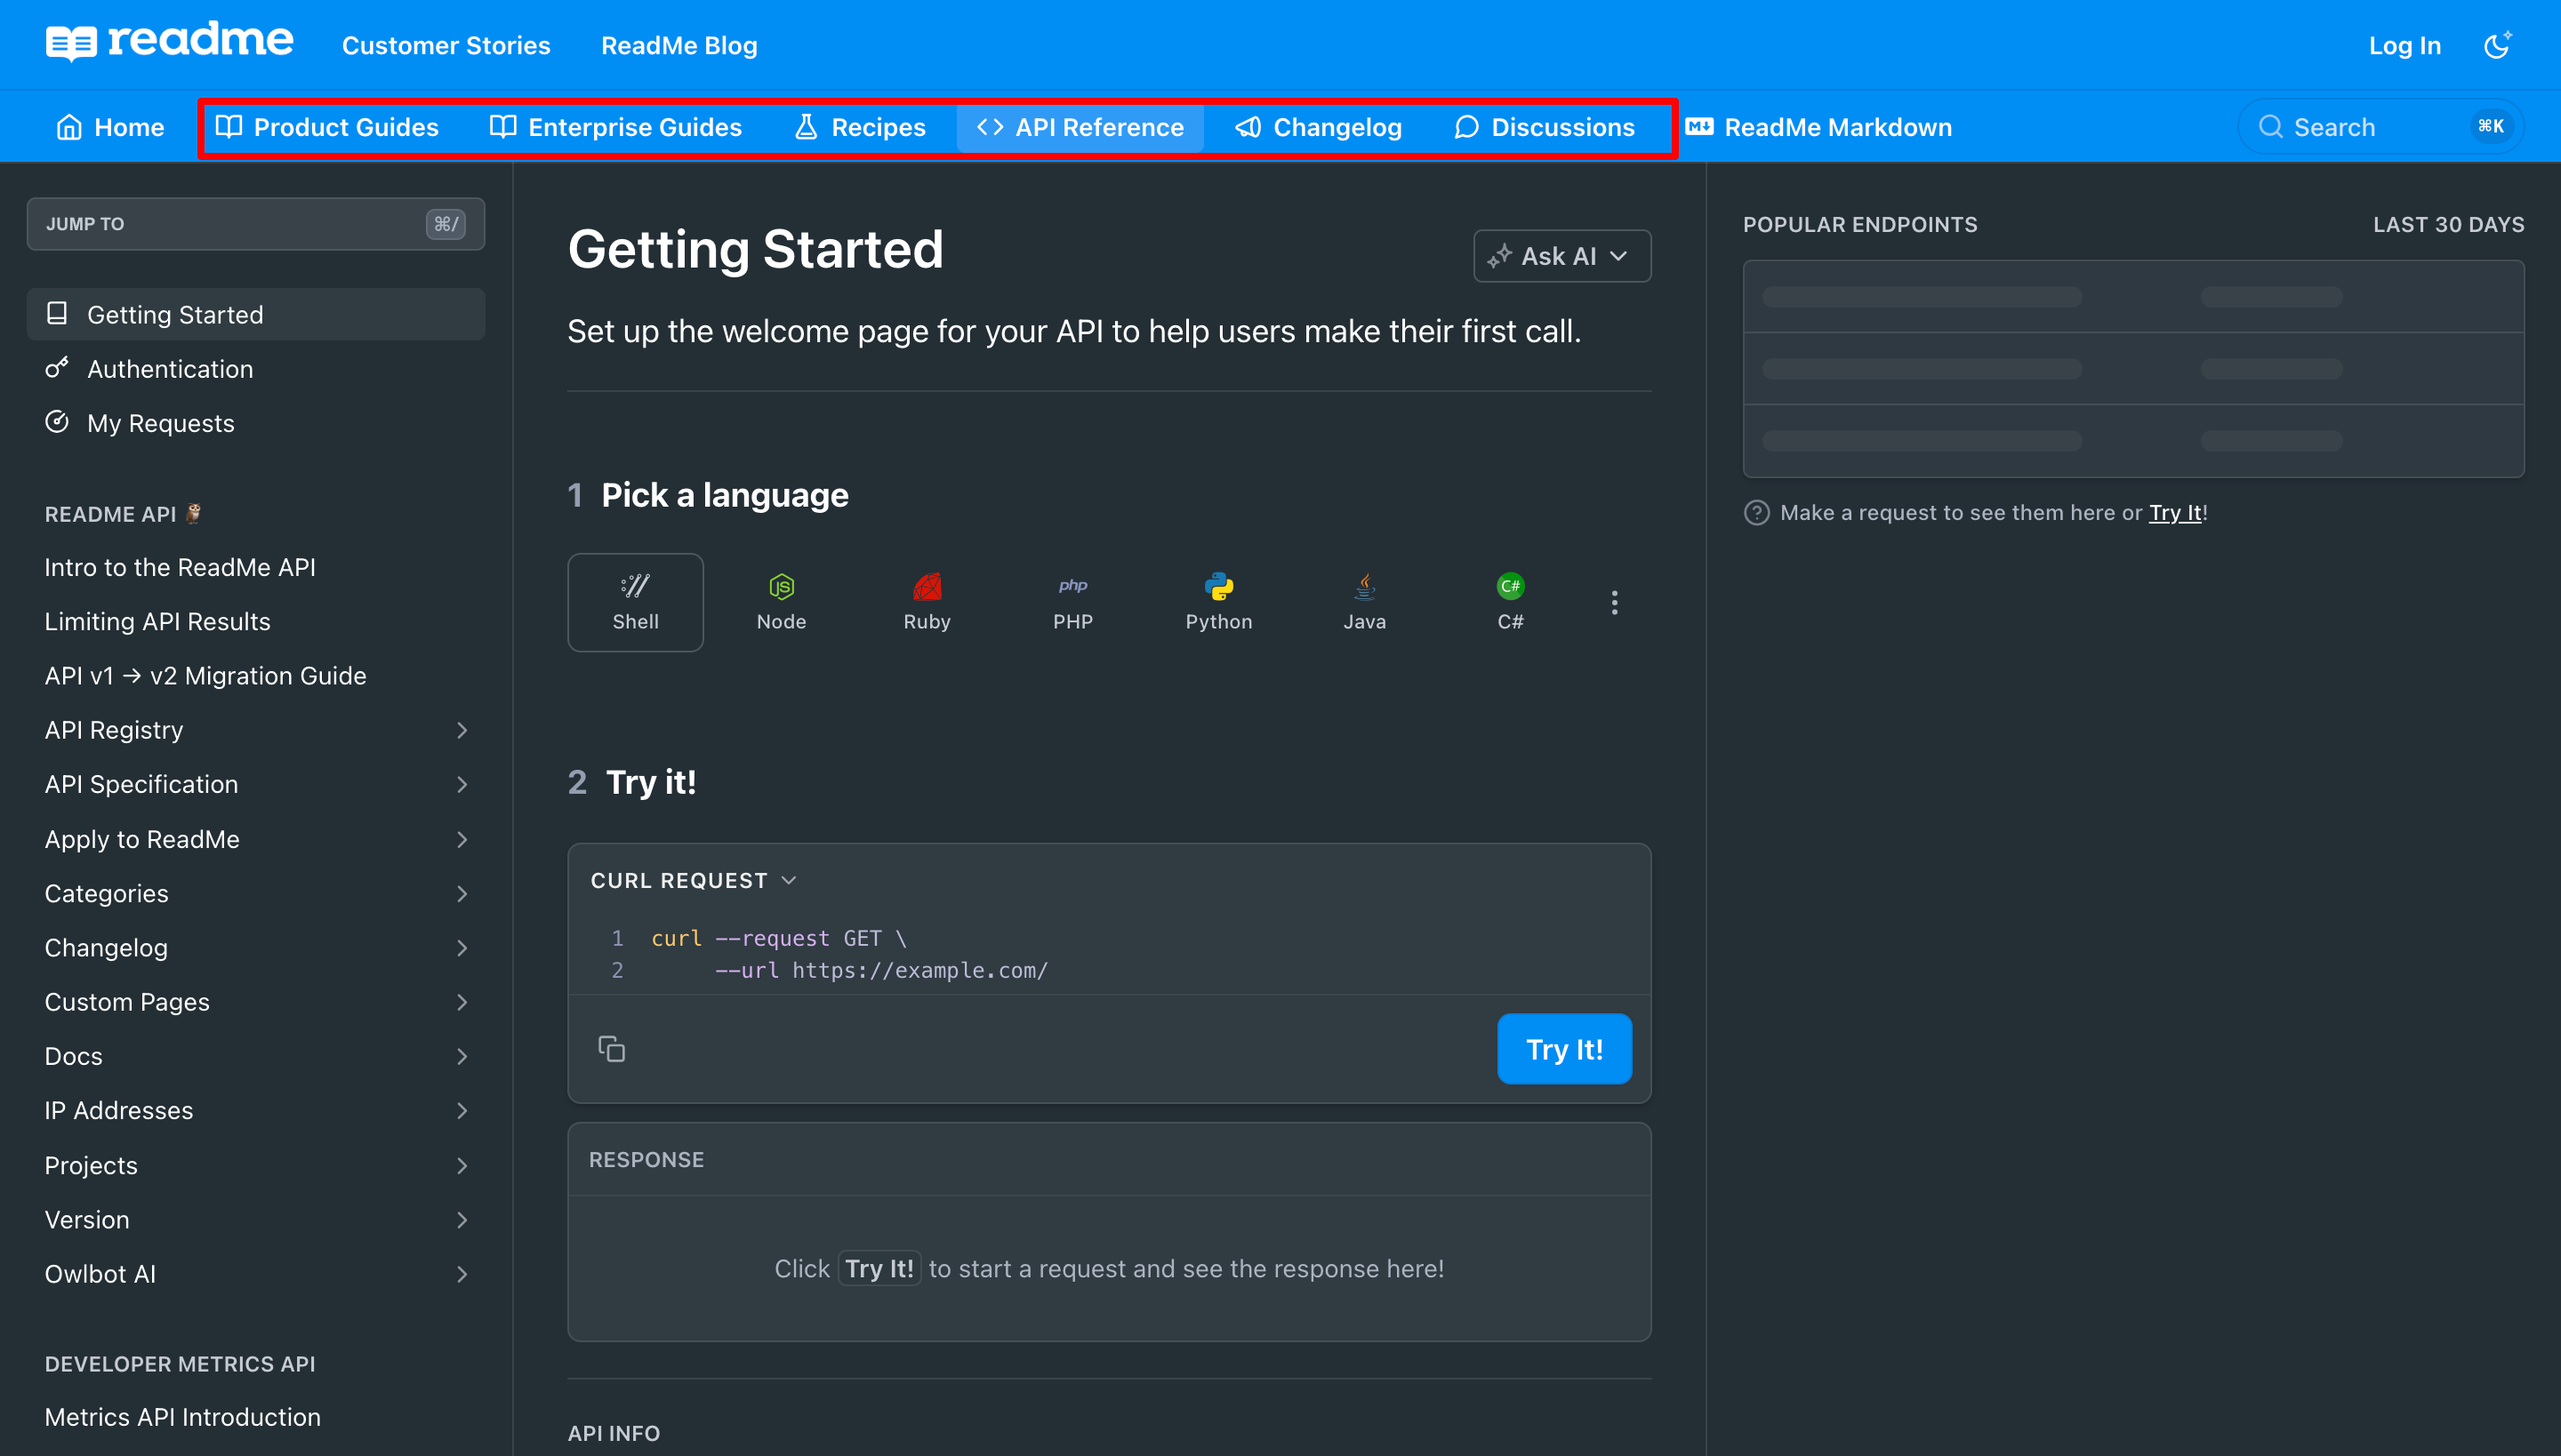Select the C# language icon

point(1510,602)
